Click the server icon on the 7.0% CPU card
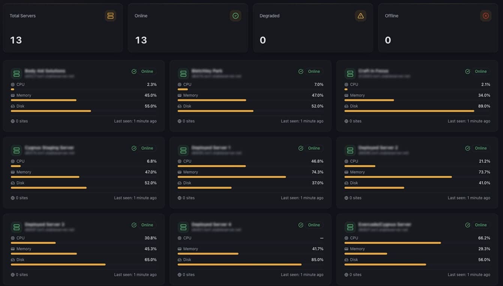 click(x=183, y=74)
